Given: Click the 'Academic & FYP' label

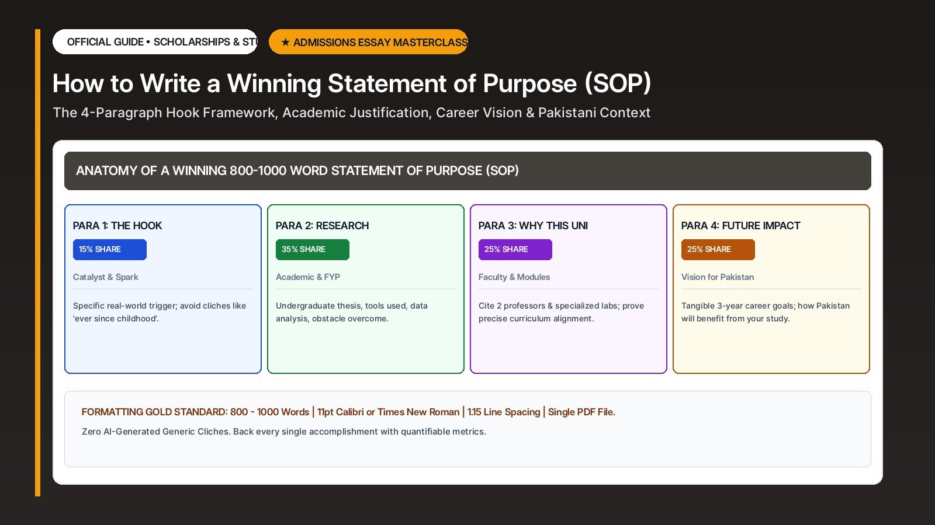Looking at the screenshot, I should (308, 277).
